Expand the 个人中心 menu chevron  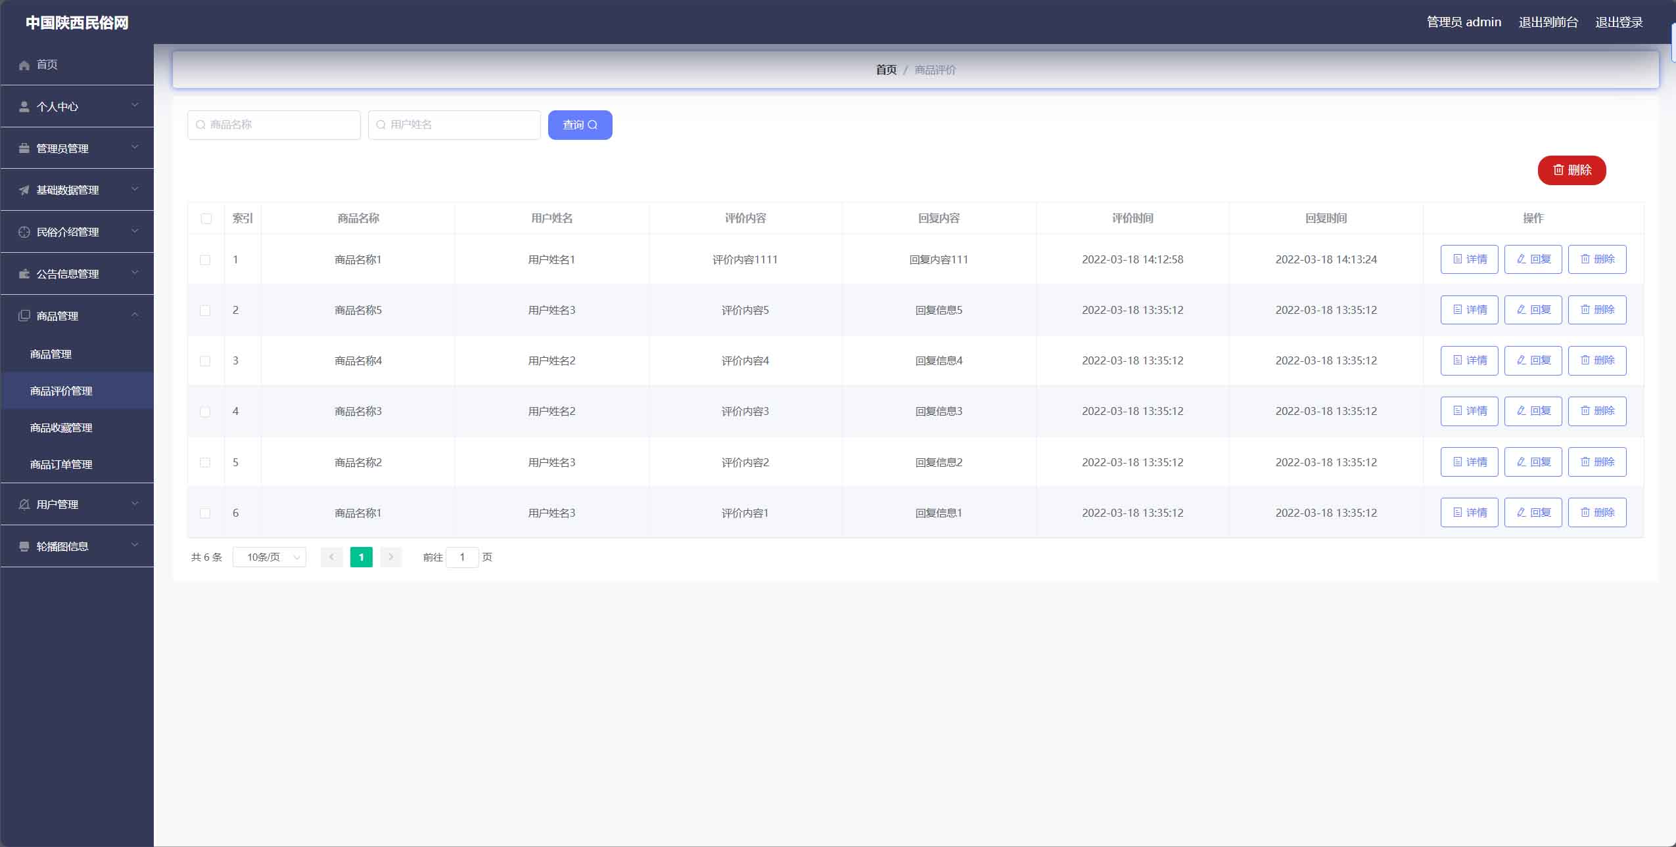(135, 105)
